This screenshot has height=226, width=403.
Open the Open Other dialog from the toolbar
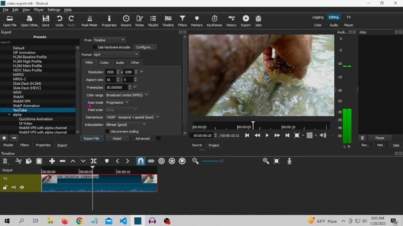(30, 21)
